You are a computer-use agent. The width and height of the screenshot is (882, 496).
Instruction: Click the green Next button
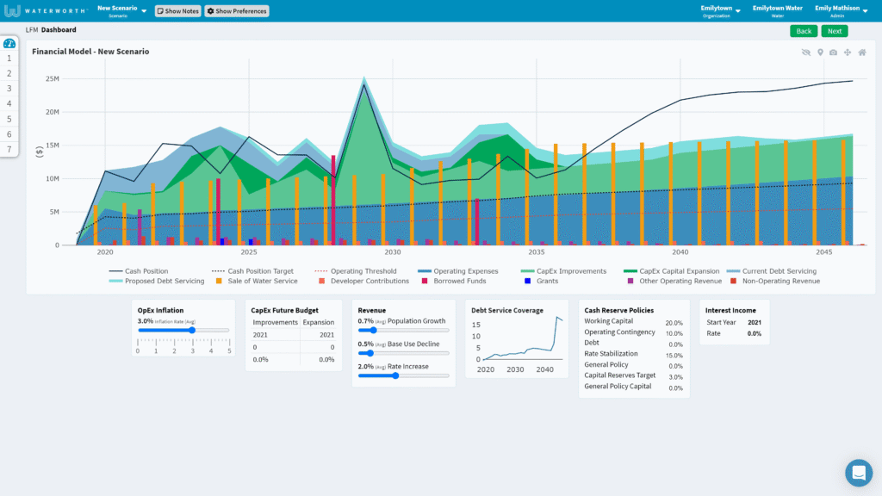834,31
